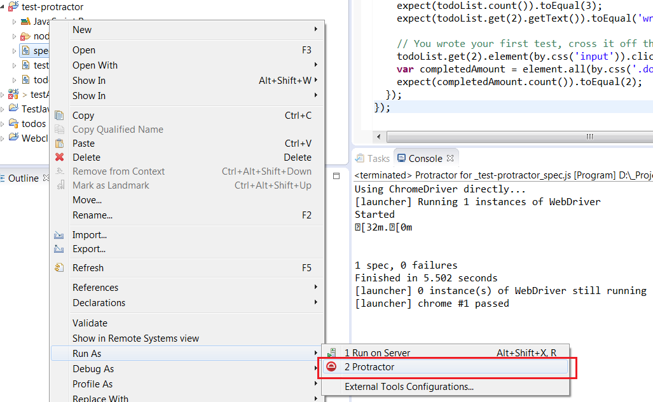Select the Outline view tab
The width and height of the screenshot is (653, 402).
[23, 178]
